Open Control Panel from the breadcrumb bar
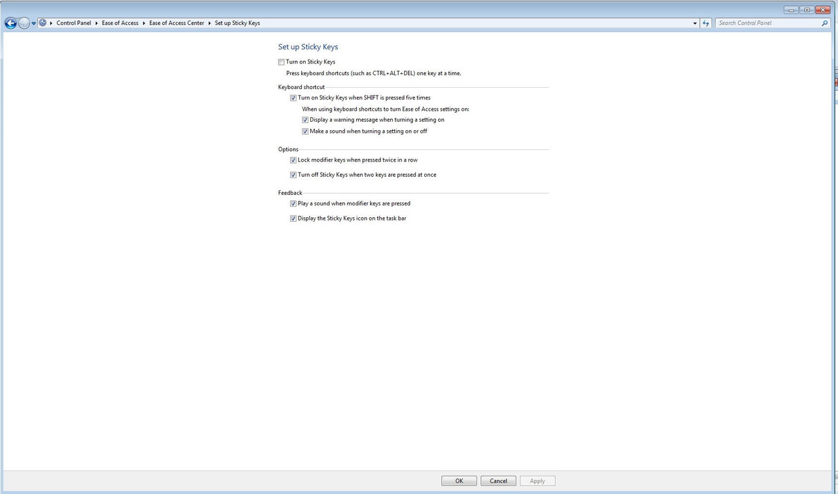The image size is (838, 494). (73, 23)
